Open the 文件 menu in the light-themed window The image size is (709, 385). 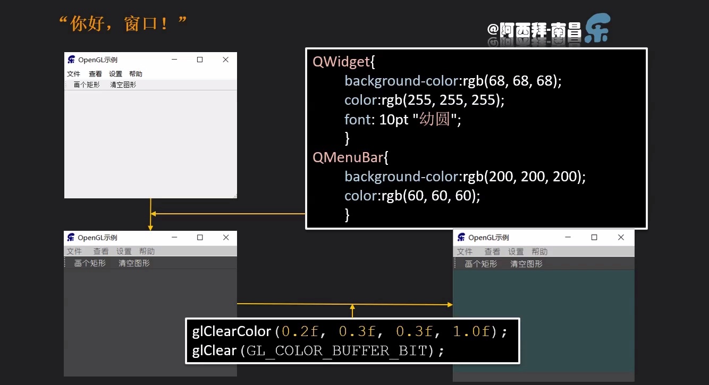click(x=73, y=74)
